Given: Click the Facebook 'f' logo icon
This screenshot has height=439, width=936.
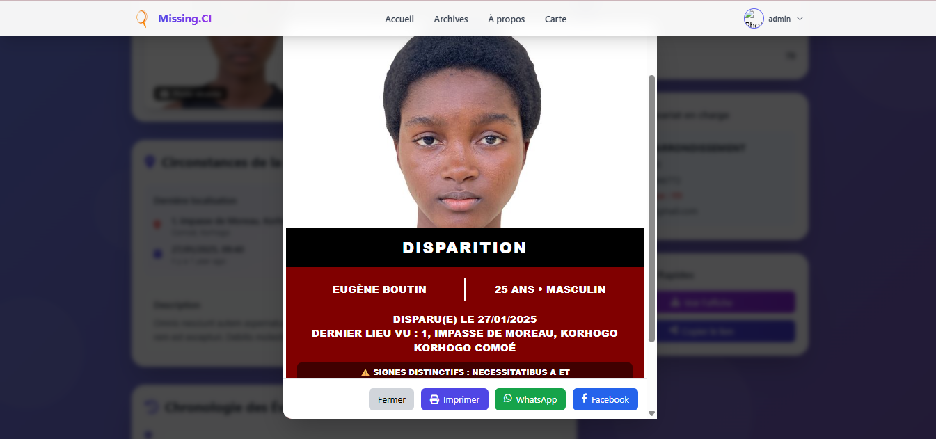Looking at the screenshot, I should (584, 399).
